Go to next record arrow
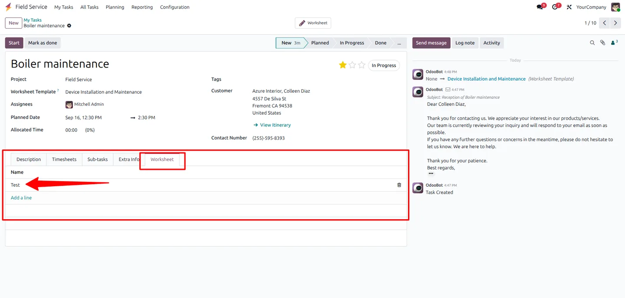Viewport: 625px width, 298px height. pyautogui.click(x=615, y=23)
